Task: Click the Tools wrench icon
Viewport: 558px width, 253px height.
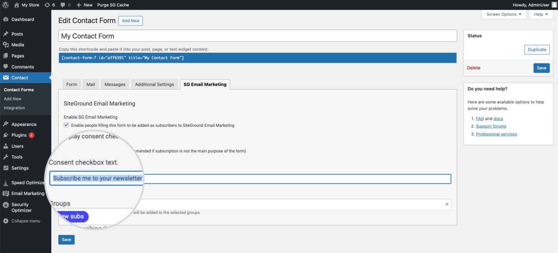Action: coord(6,157)
